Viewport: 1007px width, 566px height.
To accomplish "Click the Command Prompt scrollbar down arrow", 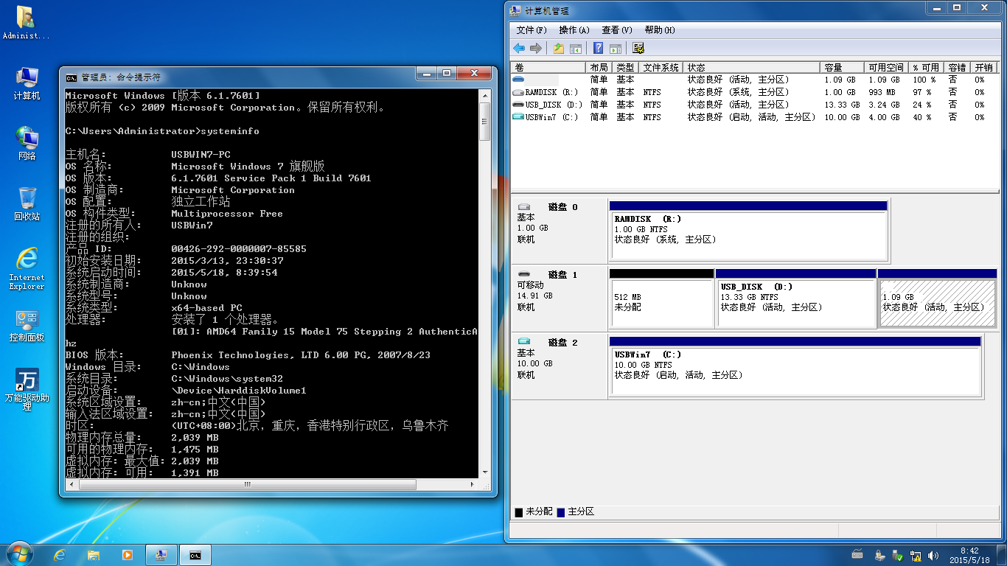I will pyautogui.click(x=485, y=472).
